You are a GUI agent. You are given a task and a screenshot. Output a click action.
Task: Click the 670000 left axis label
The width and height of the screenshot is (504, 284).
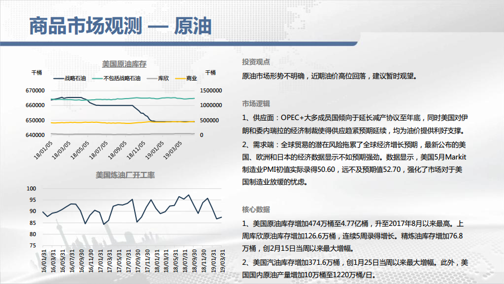pos(35,90)
